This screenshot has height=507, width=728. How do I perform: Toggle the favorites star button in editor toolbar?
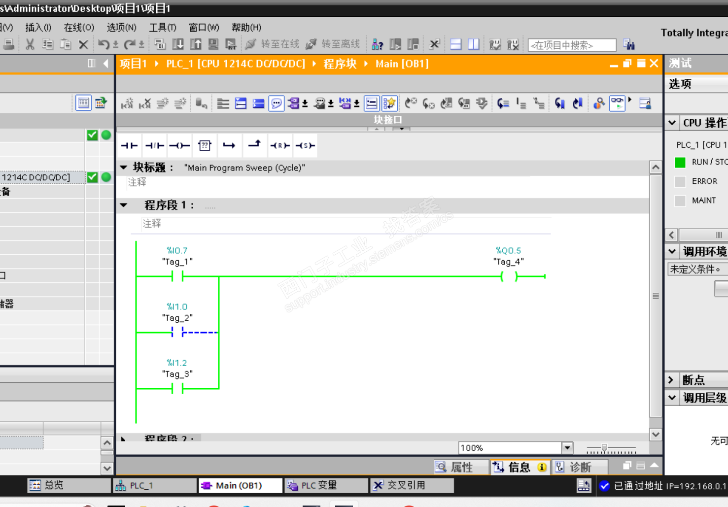point(389,103)
